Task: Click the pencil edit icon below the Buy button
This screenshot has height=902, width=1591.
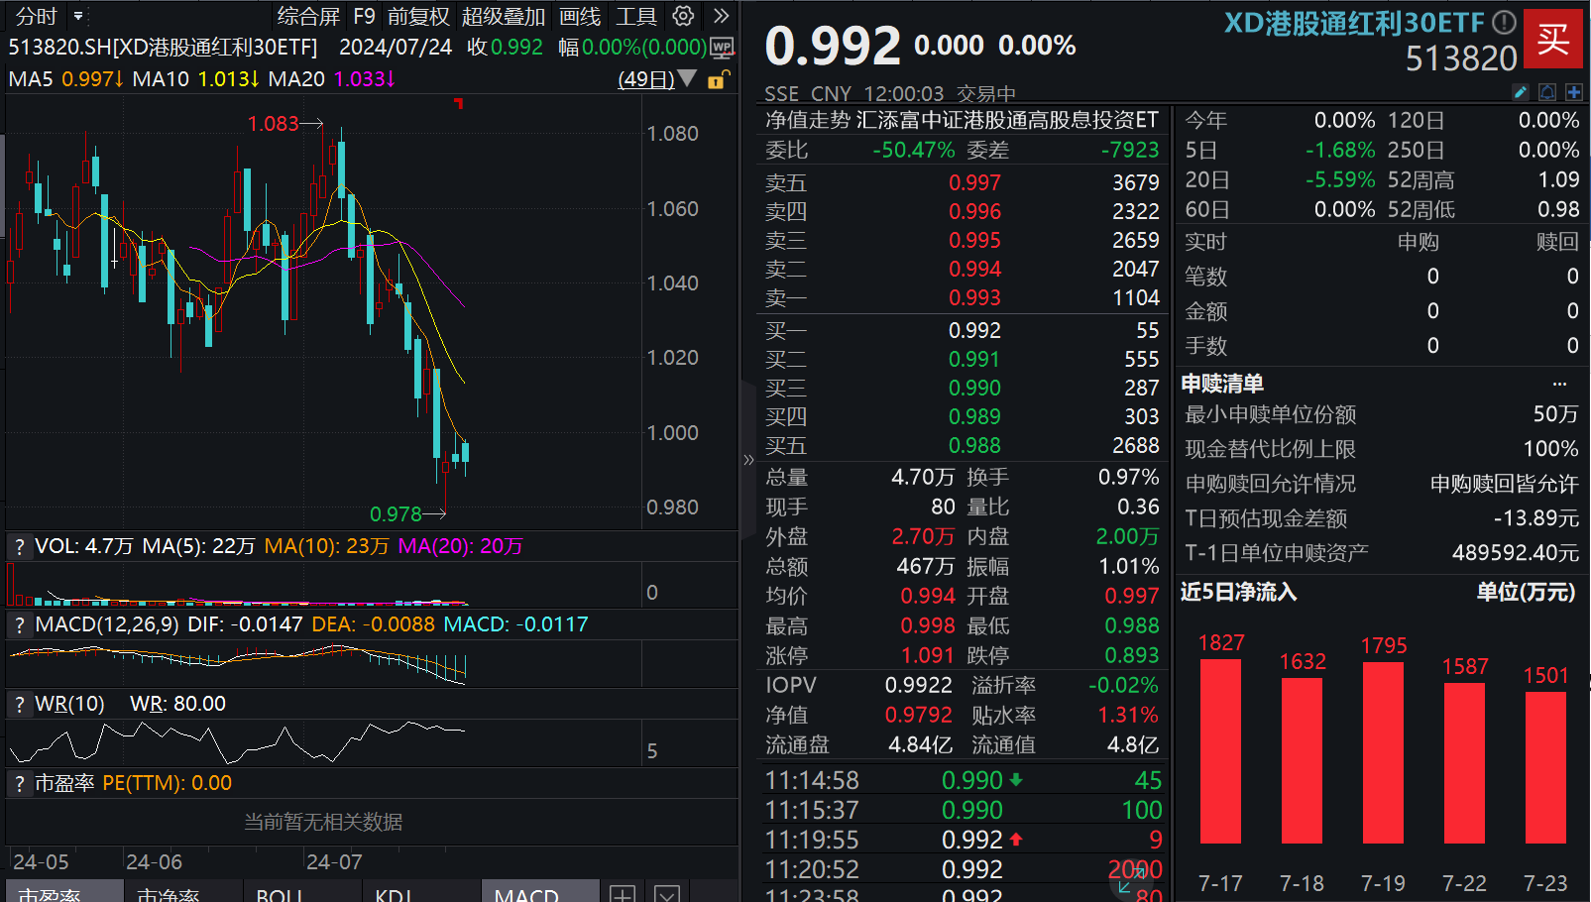Action: pos(1523,91)
